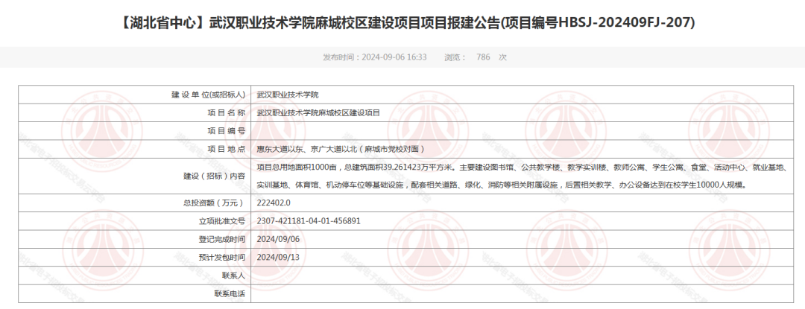This screenshot has width=805, height=309.
Task: Click the 建设（招标）内容 label cell
Action: coord(134,176)
